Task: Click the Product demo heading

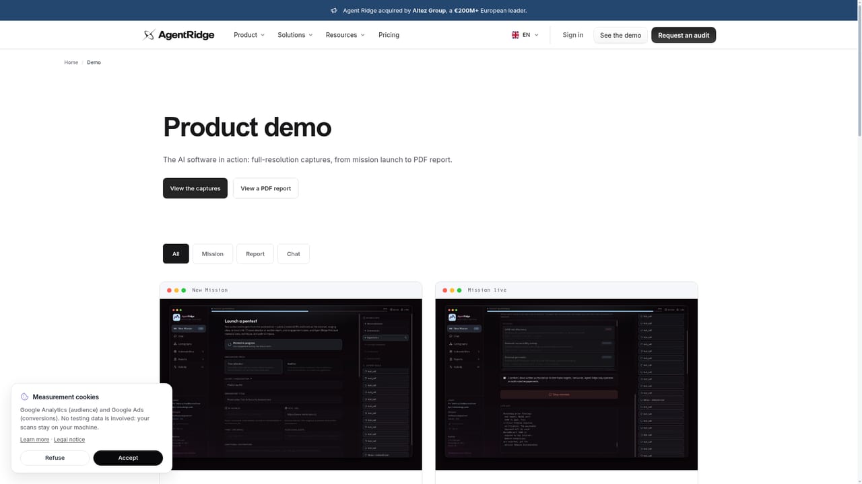Action: click(x=247, y=127)
